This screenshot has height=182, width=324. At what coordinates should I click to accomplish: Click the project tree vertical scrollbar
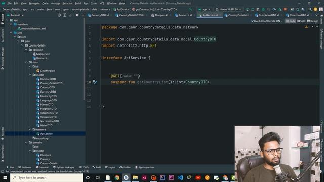click(x=84, y=59)
